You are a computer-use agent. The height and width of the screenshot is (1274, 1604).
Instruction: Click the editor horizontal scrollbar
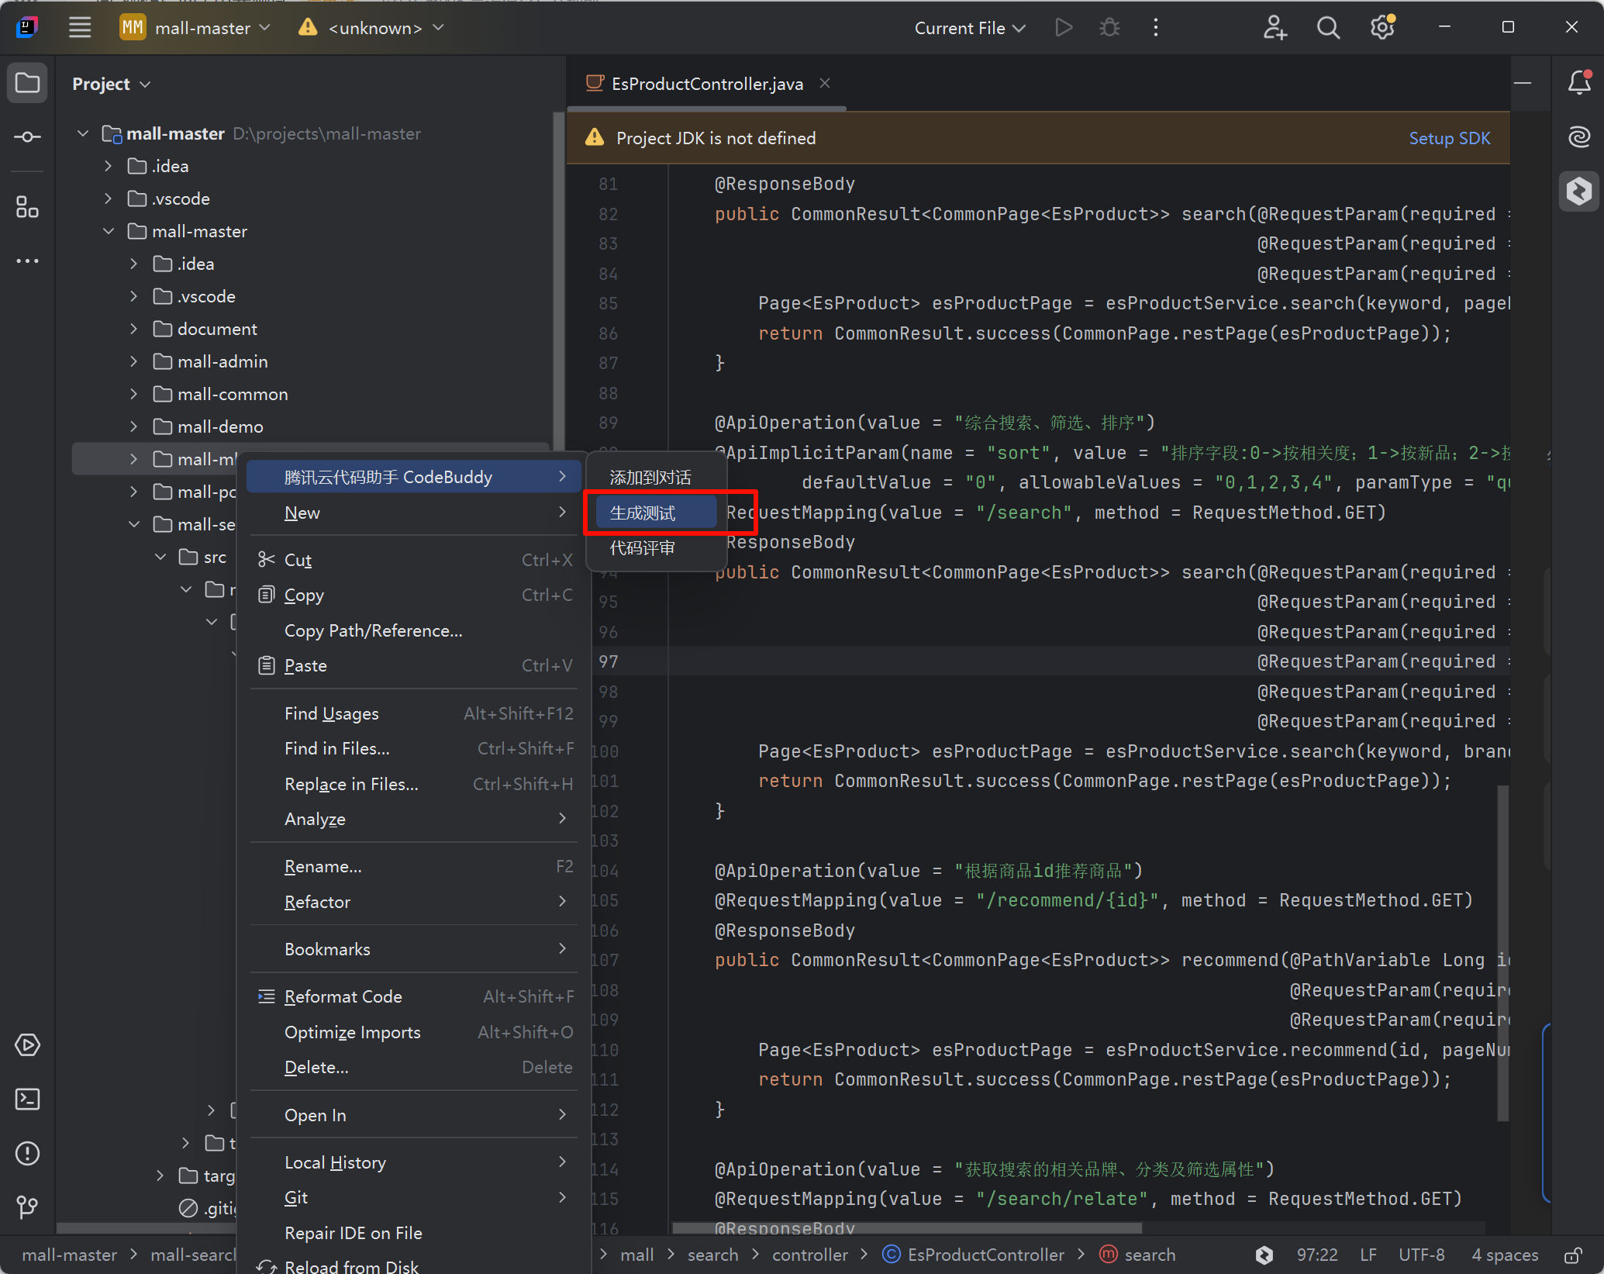(x=907, y=1227)
